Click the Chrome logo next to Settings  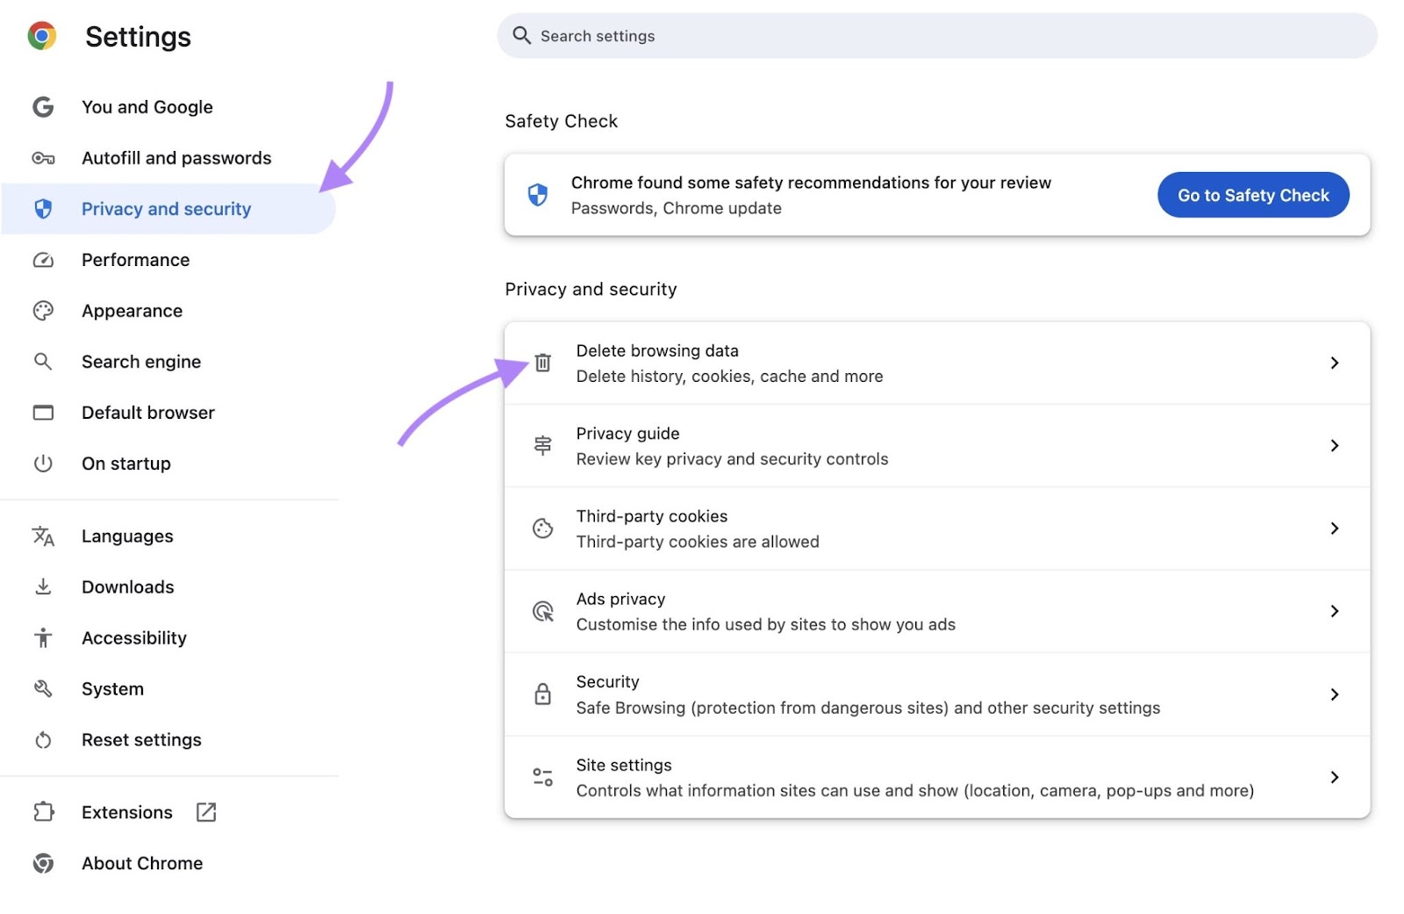pyautogui.click(x=40, y=36)
